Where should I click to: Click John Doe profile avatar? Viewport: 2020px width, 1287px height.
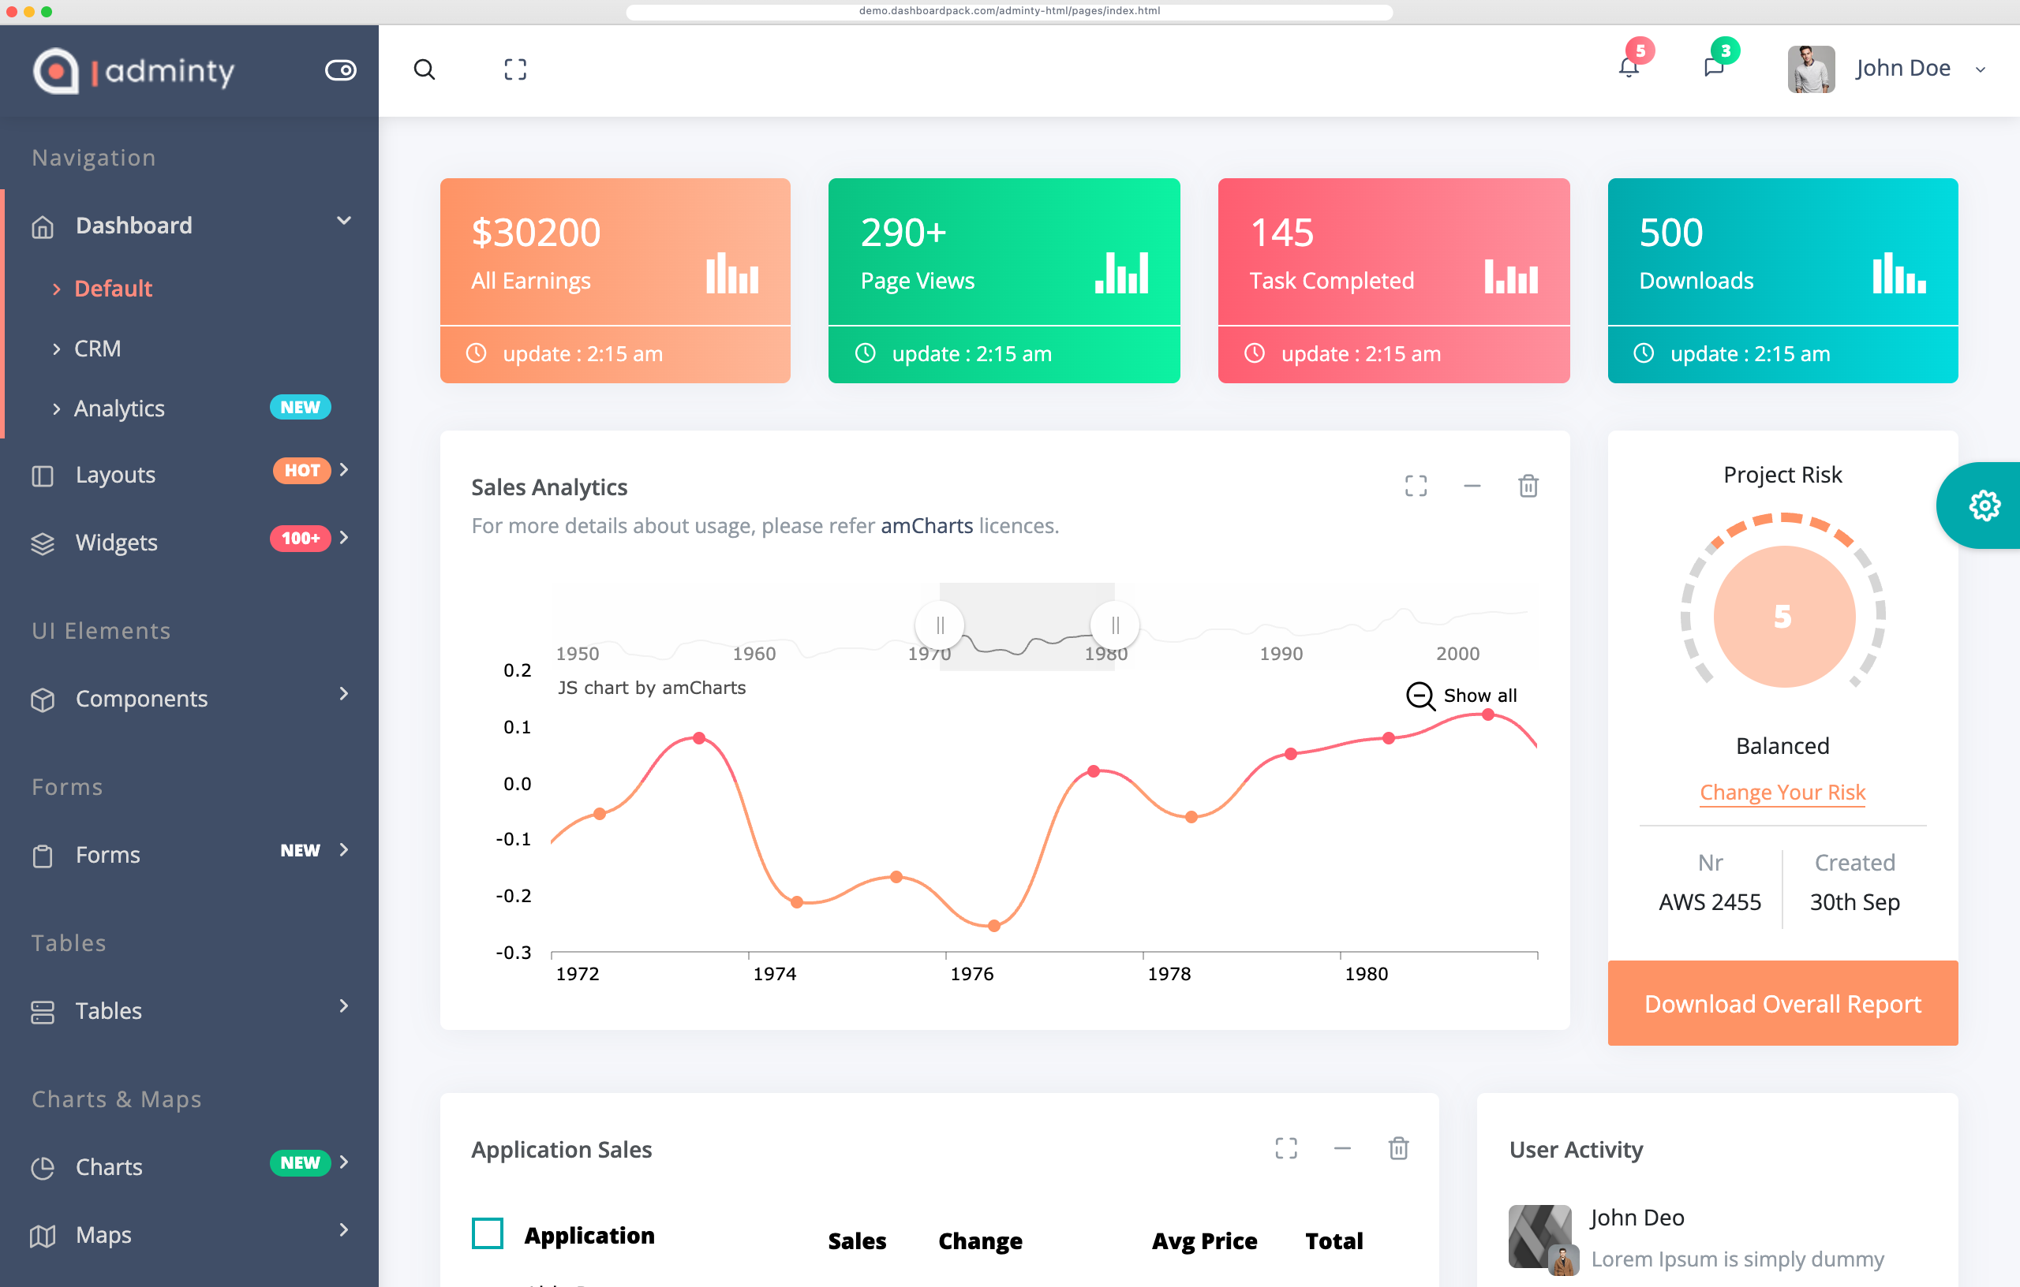[x=1811, y=69]
